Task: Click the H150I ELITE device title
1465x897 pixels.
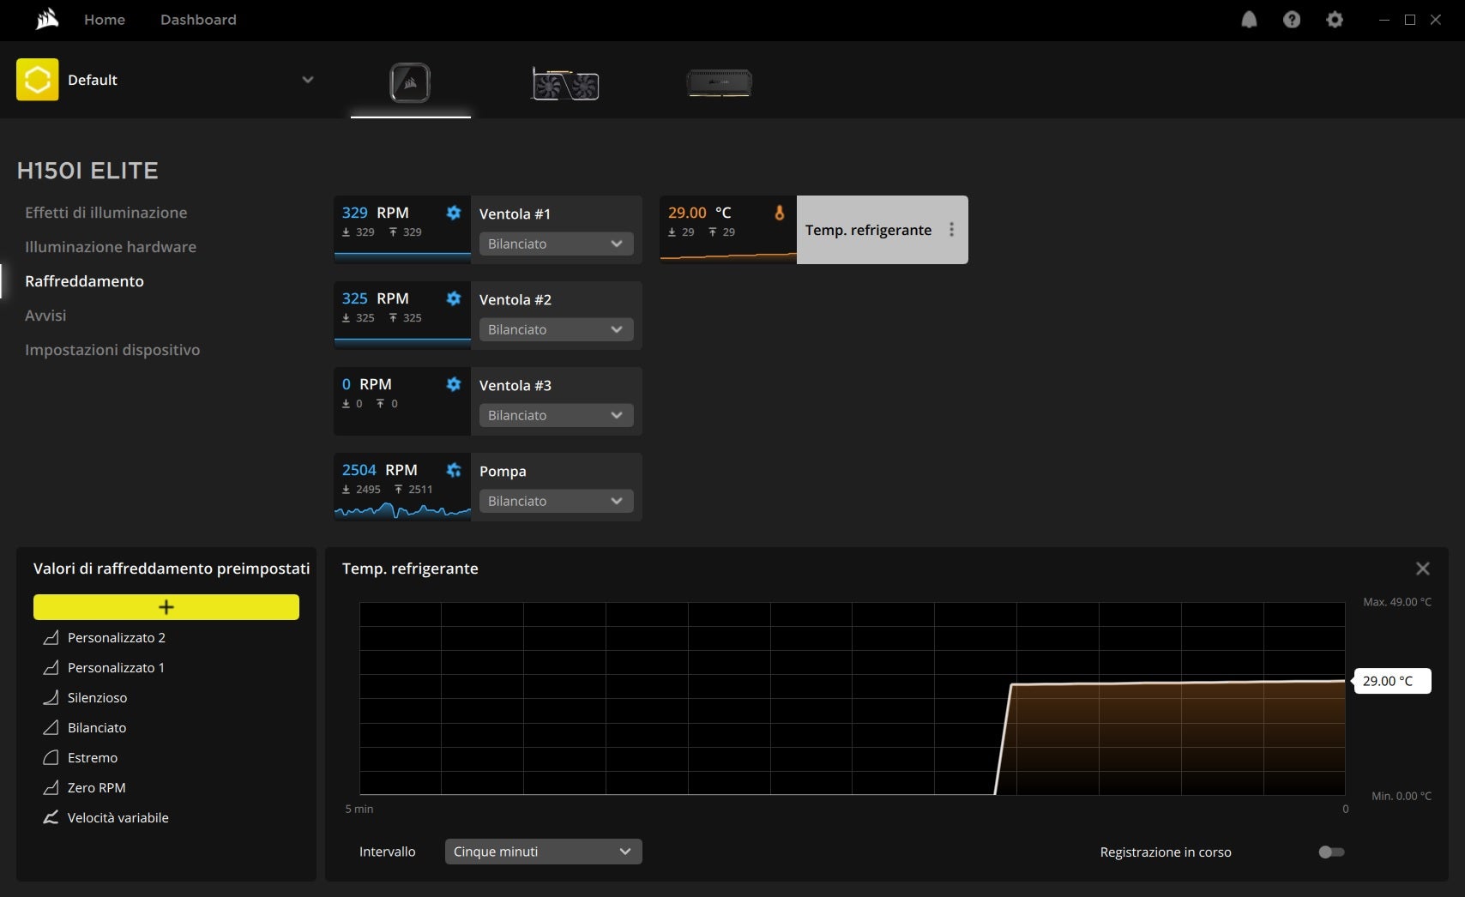Action: pyautogui.click(x=87, y=171)
